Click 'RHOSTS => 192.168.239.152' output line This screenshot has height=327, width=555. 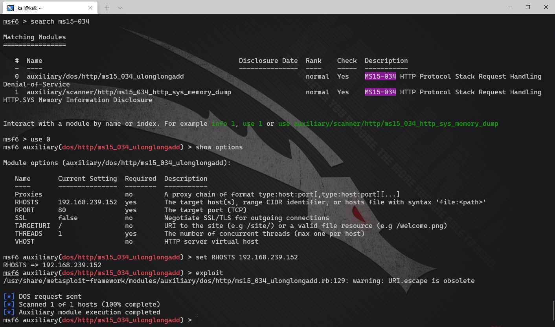(52, 265)
